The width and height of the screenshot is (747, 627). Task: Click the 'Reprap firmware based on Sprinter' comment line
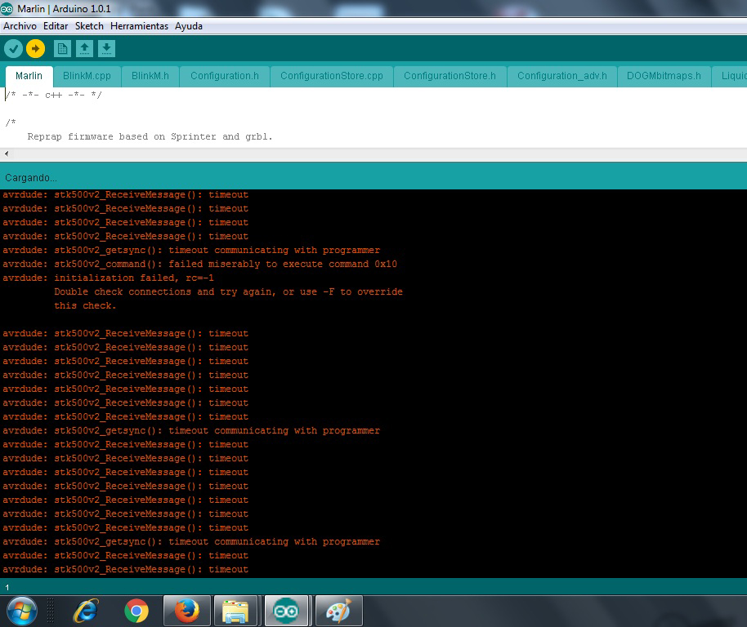(x=150, y=137)
